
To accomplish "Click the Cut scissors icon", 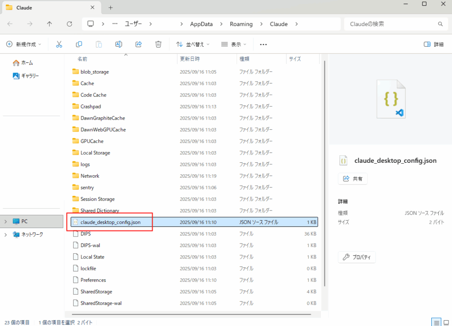I will (x=59, y=45).
